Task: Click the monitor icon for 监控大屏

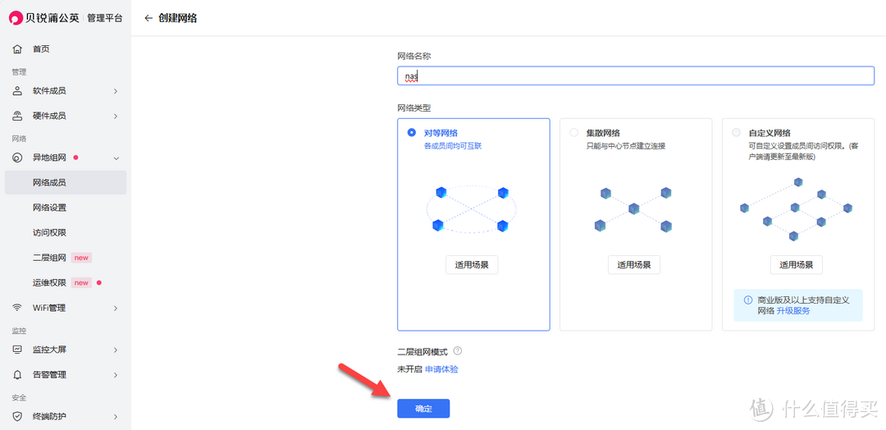Action: click(17, 350)
